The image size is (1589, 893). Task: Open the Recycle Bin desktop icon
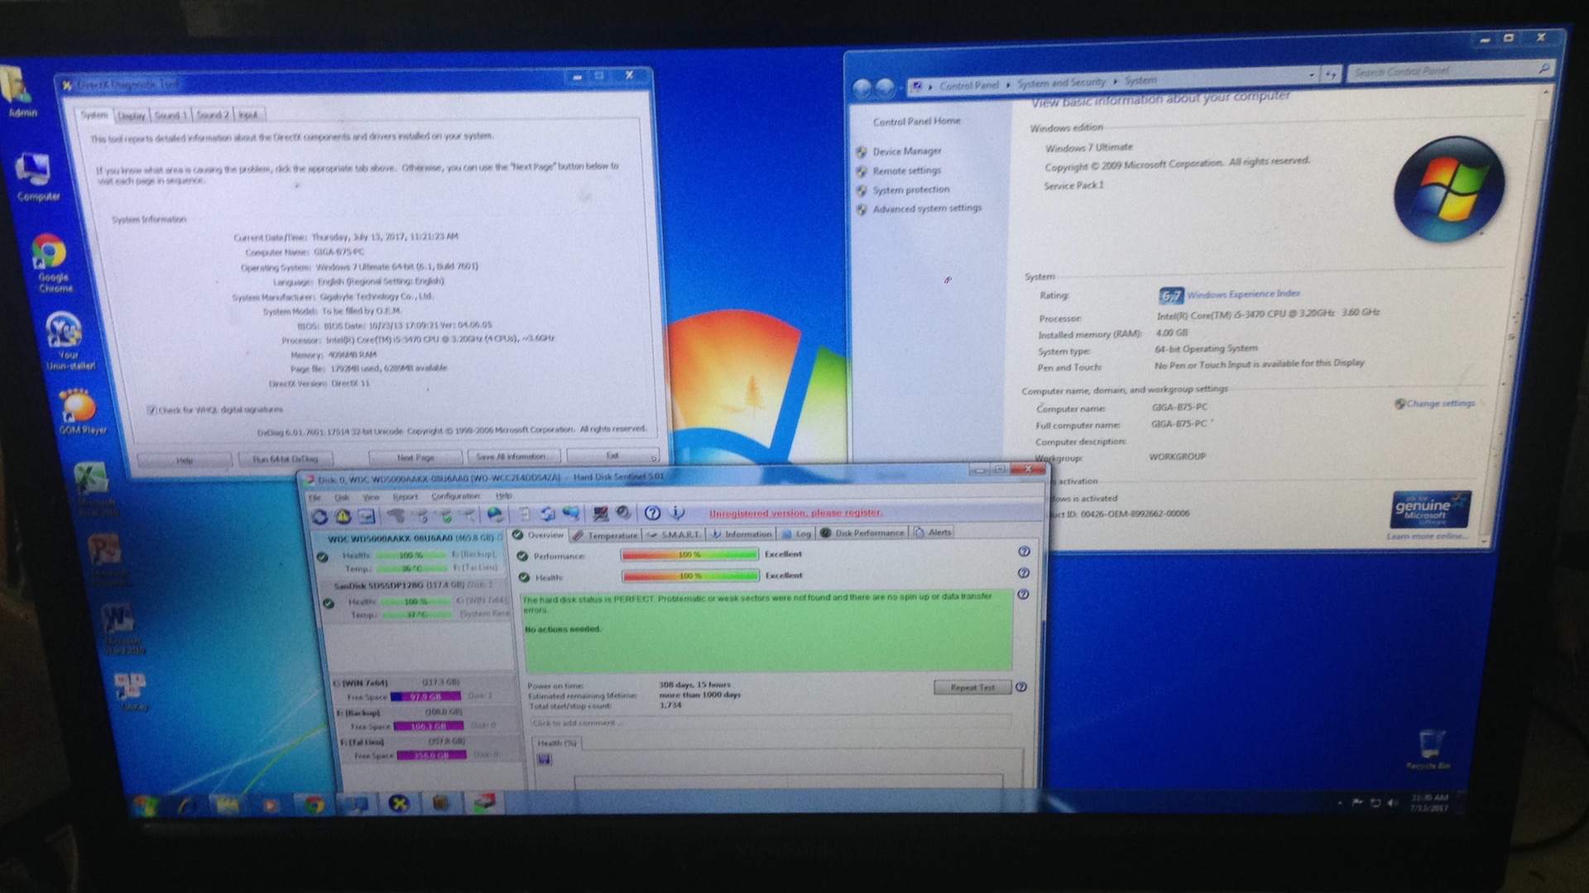pyautogui.click(x=1429, y=749)
